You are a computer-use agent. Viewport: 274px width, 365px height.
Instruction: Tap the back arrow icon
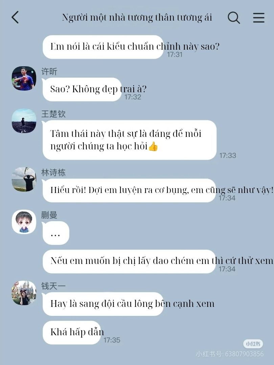pyautogui.click(x=15, y=17)
